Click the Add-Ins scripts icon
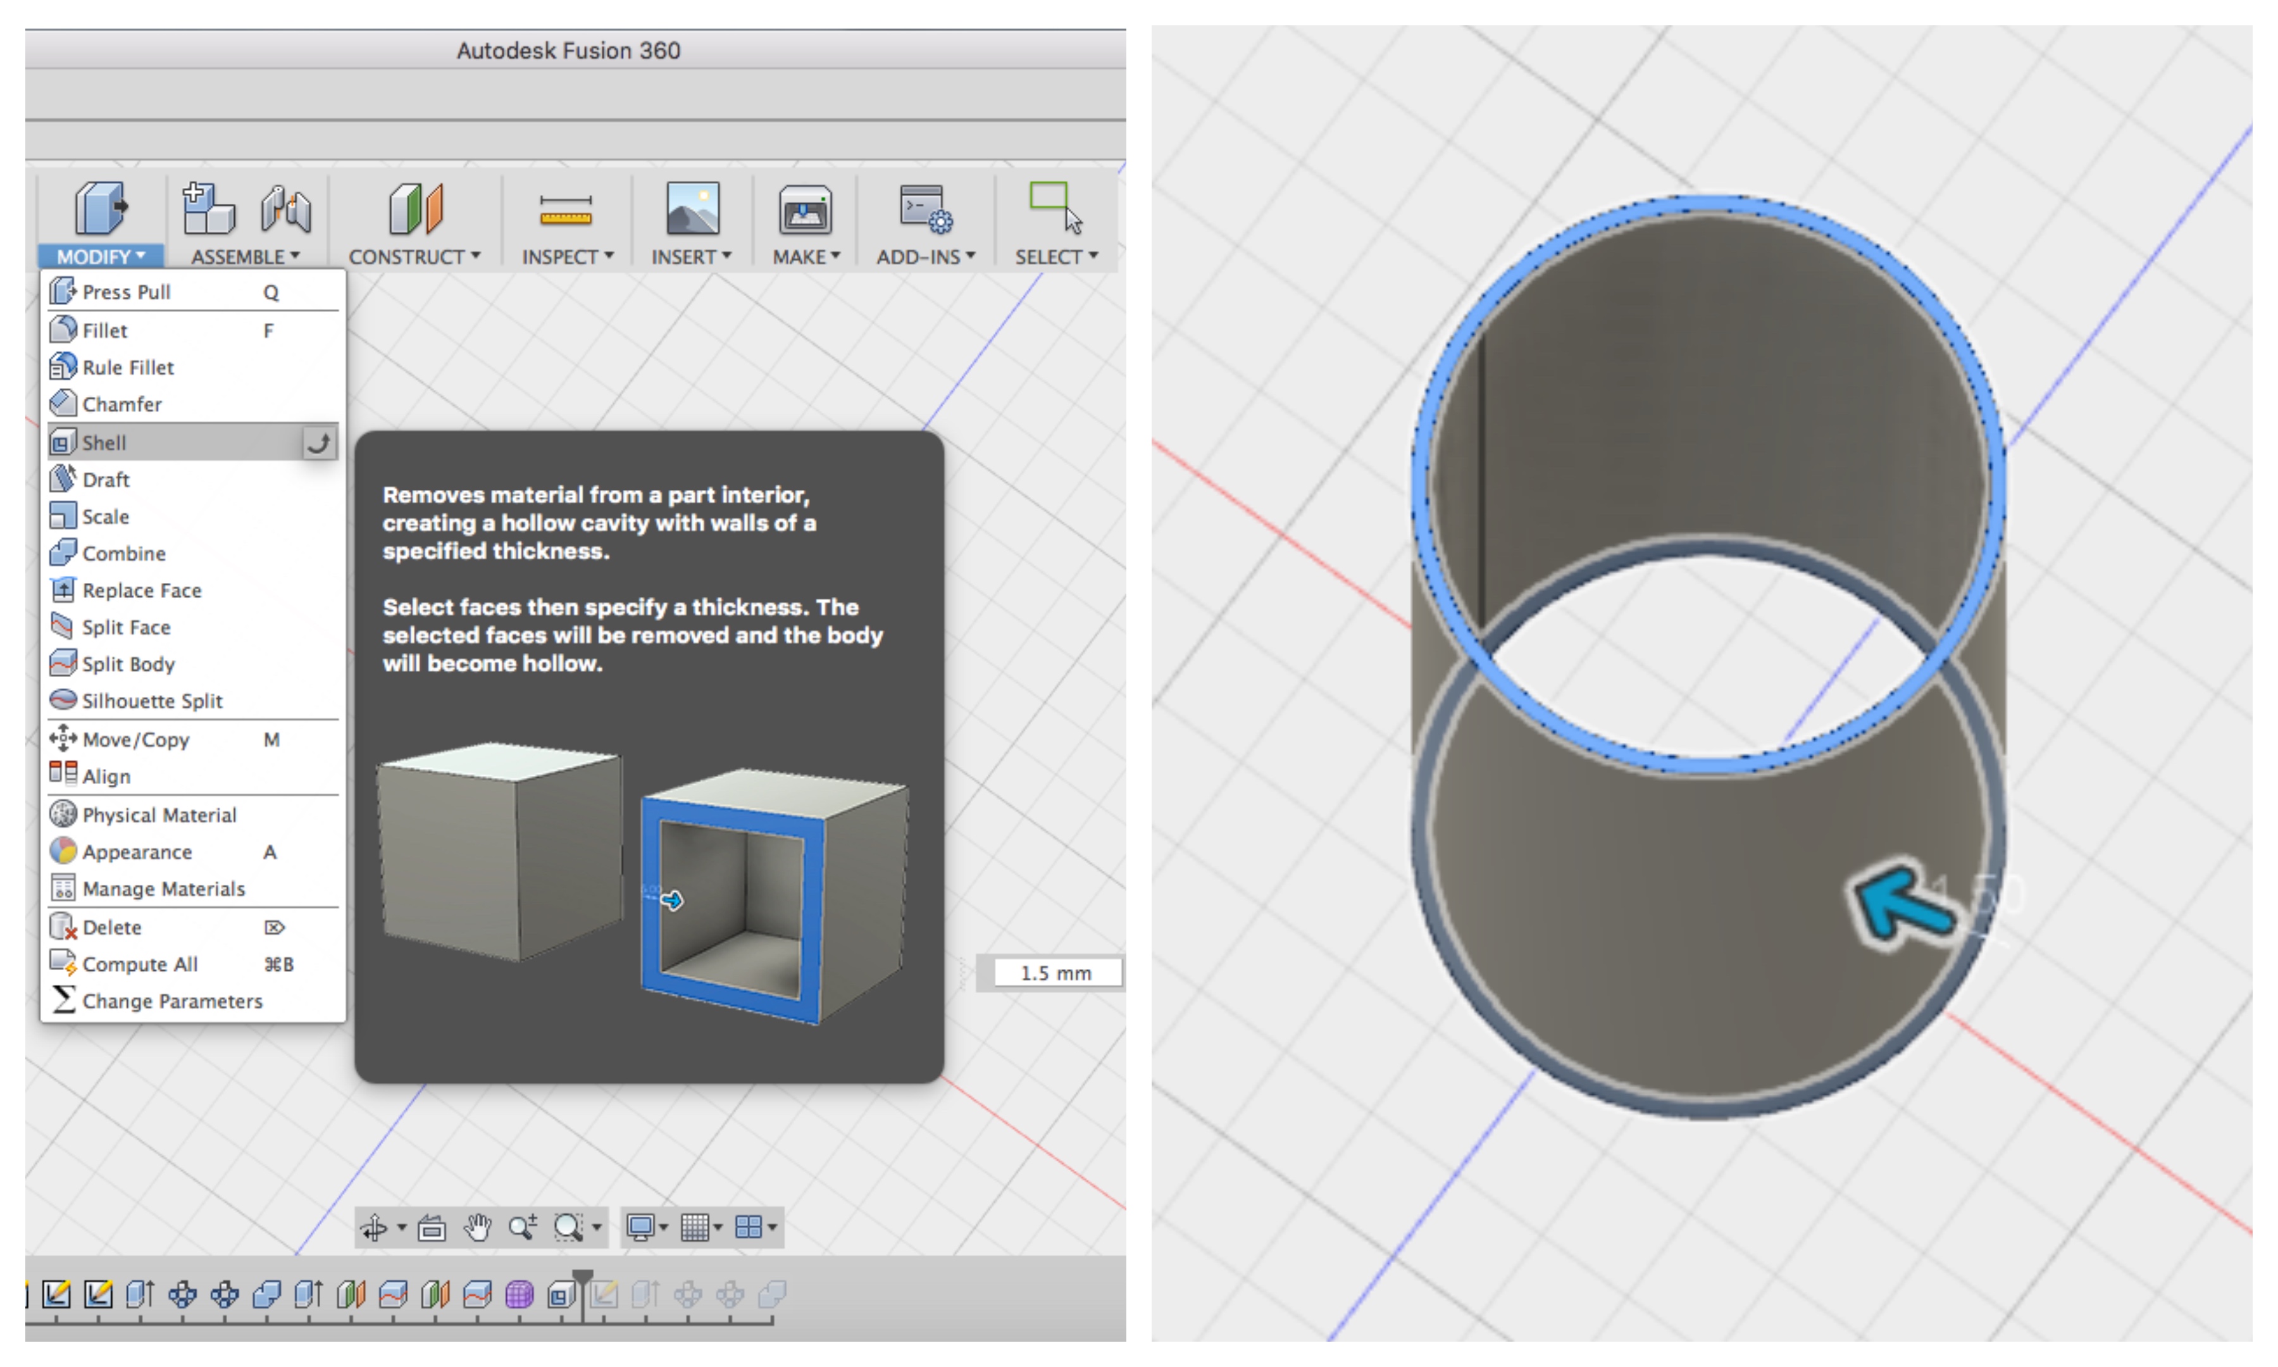Image resolution: width=2278 pixels, height=1367 pixels. [925, 208]
